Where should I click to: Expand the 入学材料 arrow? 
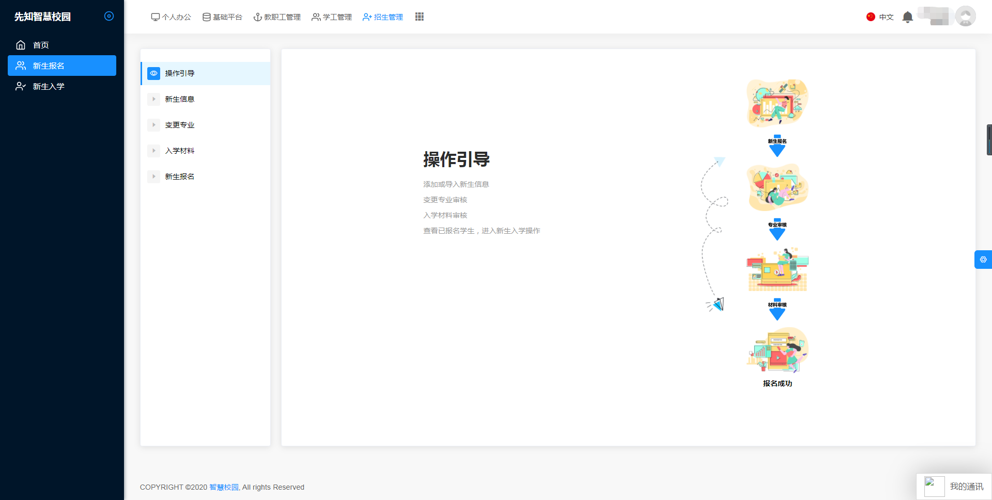[153, 151]
